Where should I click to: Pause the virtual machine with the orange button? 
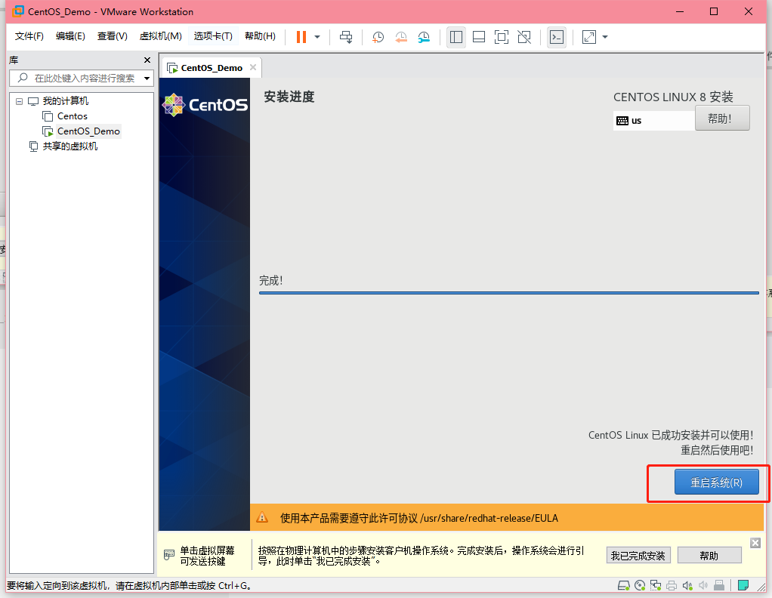tap(301, 37)
